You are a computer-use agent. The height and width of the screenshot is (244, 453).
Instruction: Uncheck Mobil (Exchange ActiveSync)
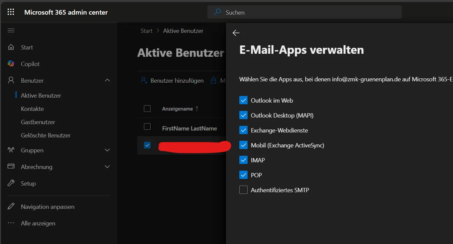point(244,145)
